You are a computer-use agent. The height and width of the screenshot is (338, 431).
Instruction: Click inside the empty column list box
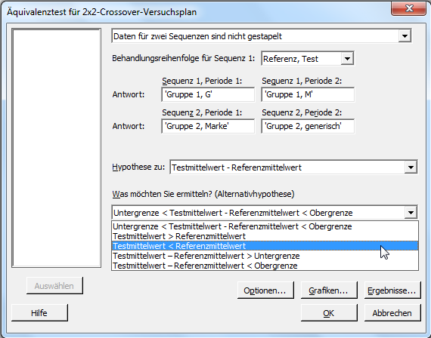point(57,148)
